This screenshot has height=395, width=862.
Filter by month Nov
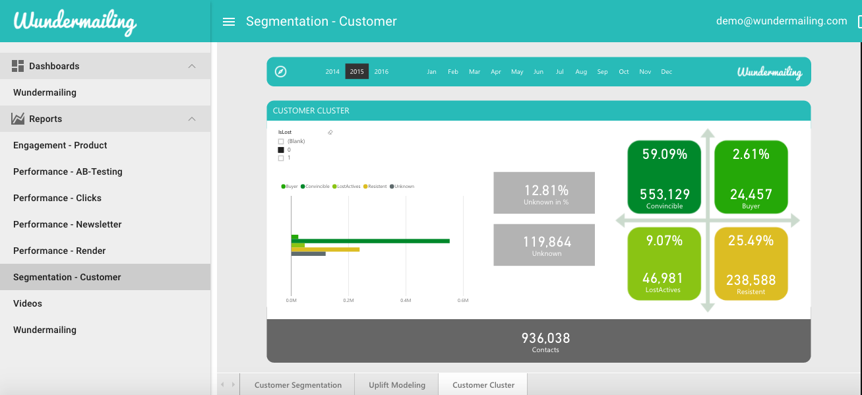coord(645,72)
